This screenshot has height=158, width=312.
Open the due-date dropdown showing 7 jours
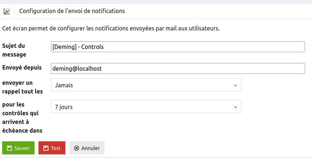click(x=146, y=107)
